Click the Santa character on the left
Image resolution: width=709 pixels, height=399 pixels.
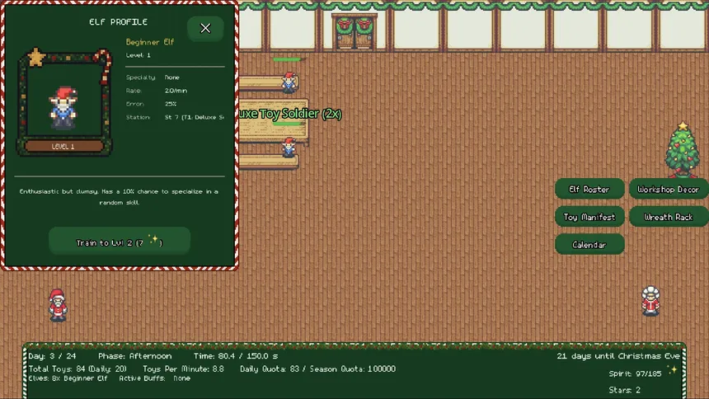(x=58, y=305)
